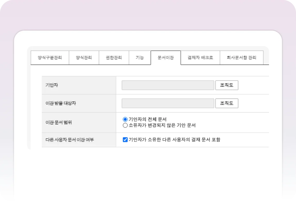The width and height of the screenshot is (296, 202).
Task: Open the 결재자 매크로 tab
Action: (x=200, y=57)
